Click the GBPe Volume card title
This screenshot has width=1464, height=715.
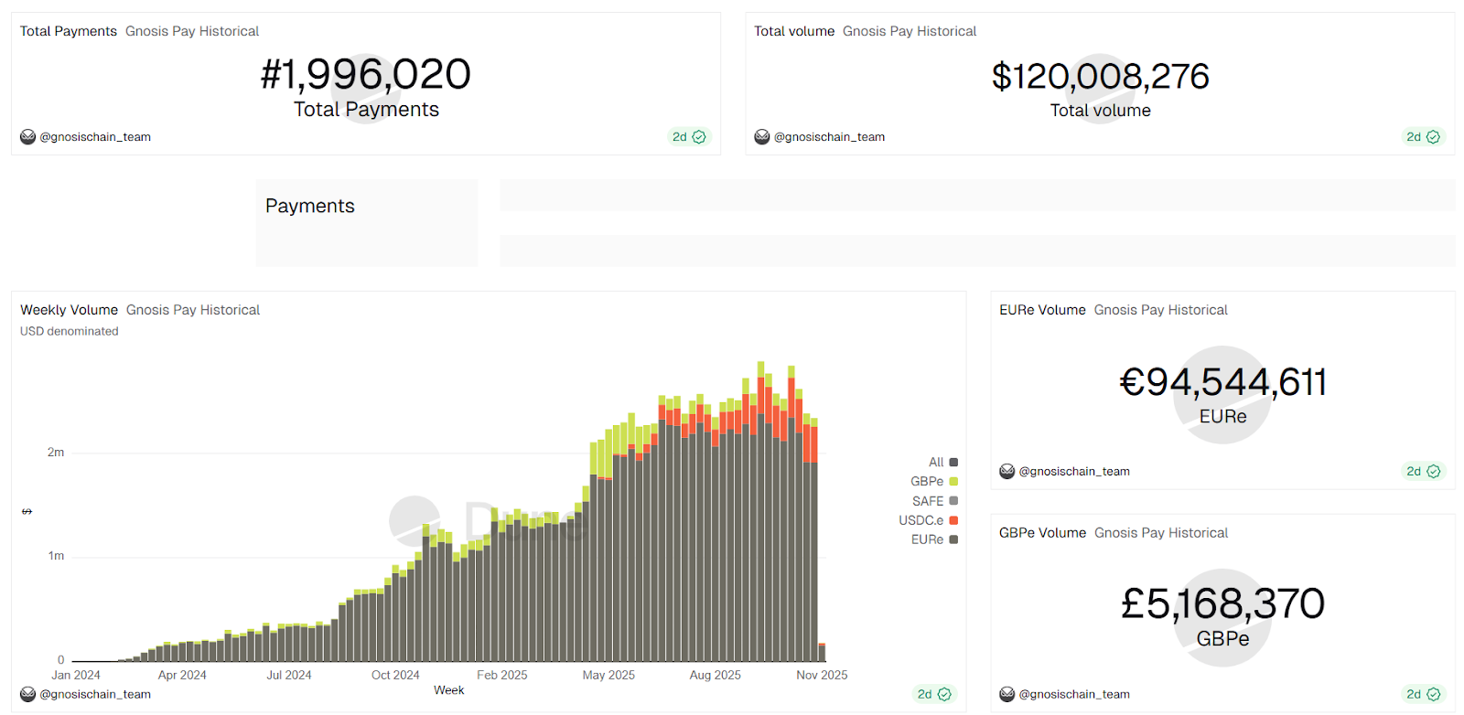pyautogui.click(x=1042, y=533)
